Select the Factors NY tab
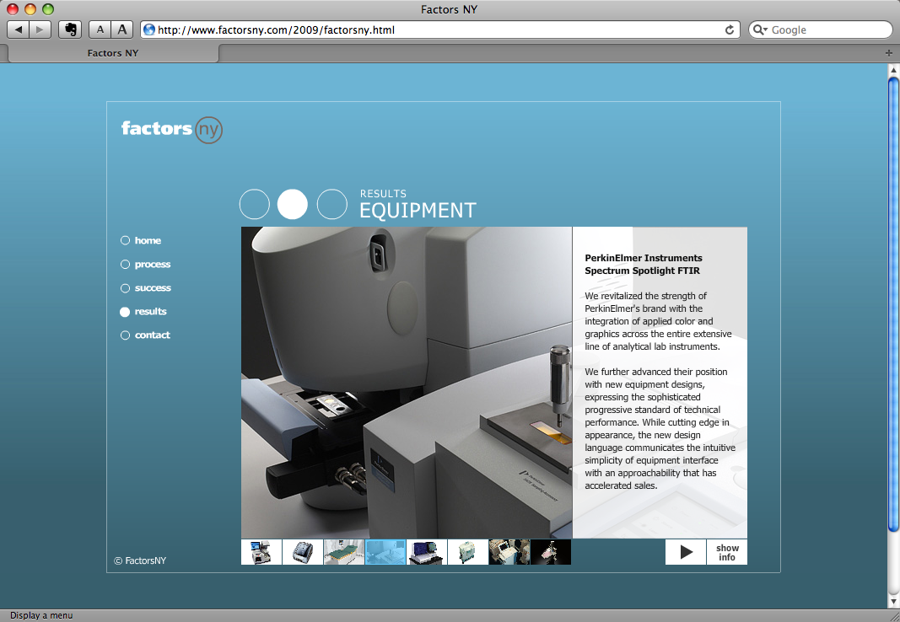 tap(113, 53)
